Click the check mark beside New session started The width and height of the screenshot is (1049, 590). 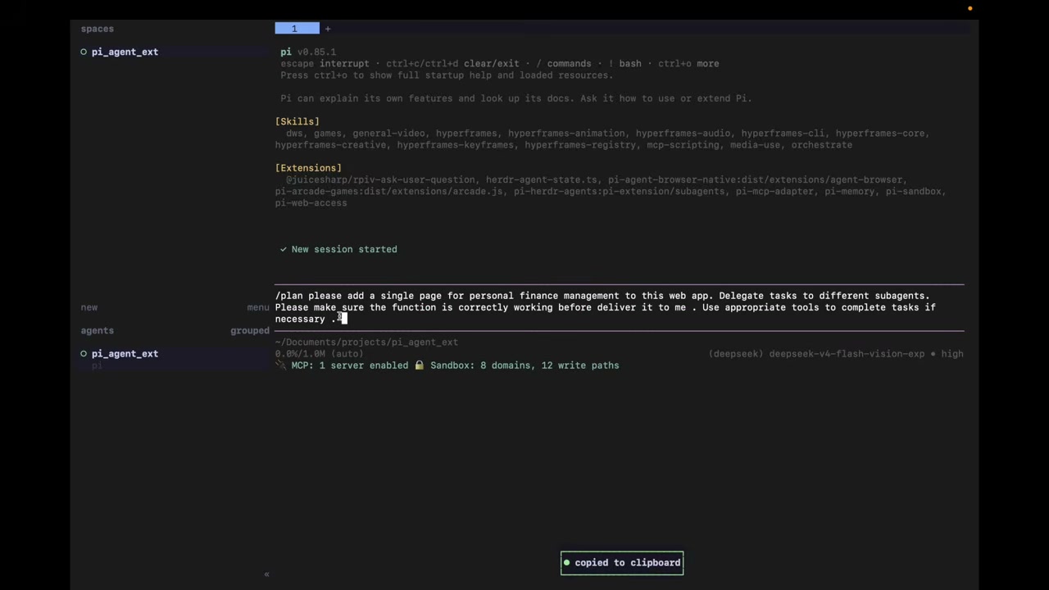pyautogui.click(x=284, y=249)
